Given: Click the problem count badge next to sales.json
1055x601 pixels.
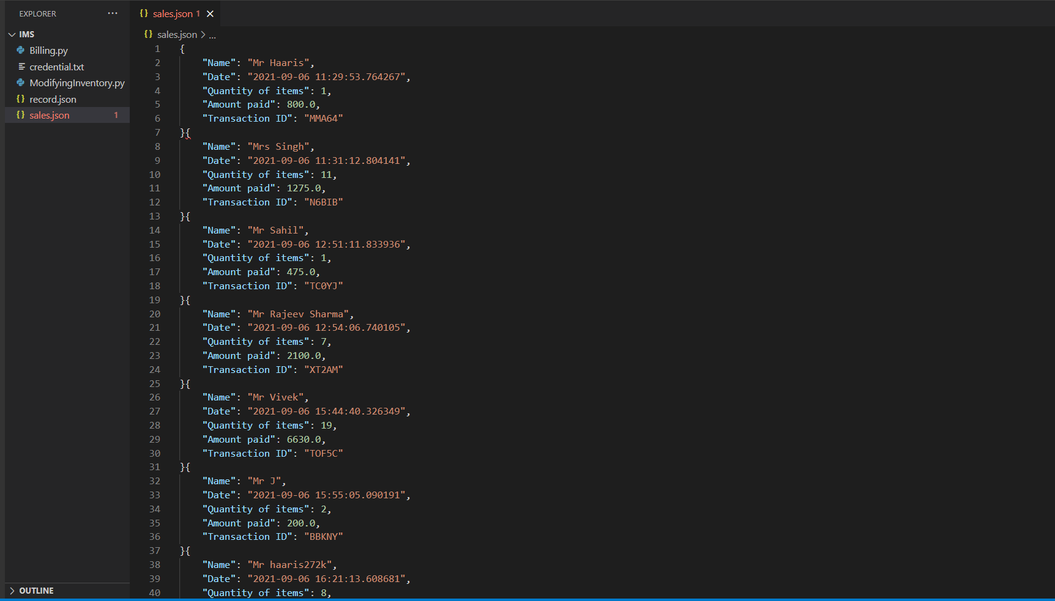Looking at the screenshot, I should point(115,115).
